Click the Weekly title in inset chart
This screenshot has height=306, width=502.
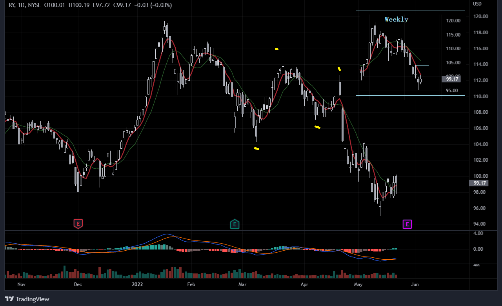click(x=396, y=19)
